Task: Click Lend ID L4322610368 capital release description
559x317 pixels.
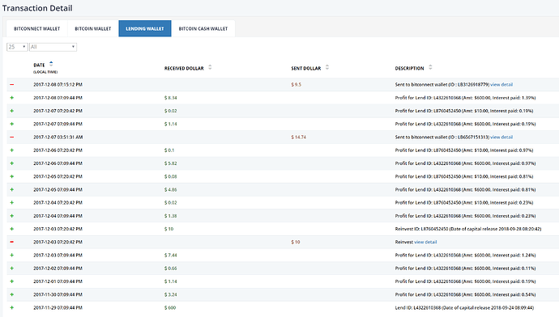Action: coord(464,308)
